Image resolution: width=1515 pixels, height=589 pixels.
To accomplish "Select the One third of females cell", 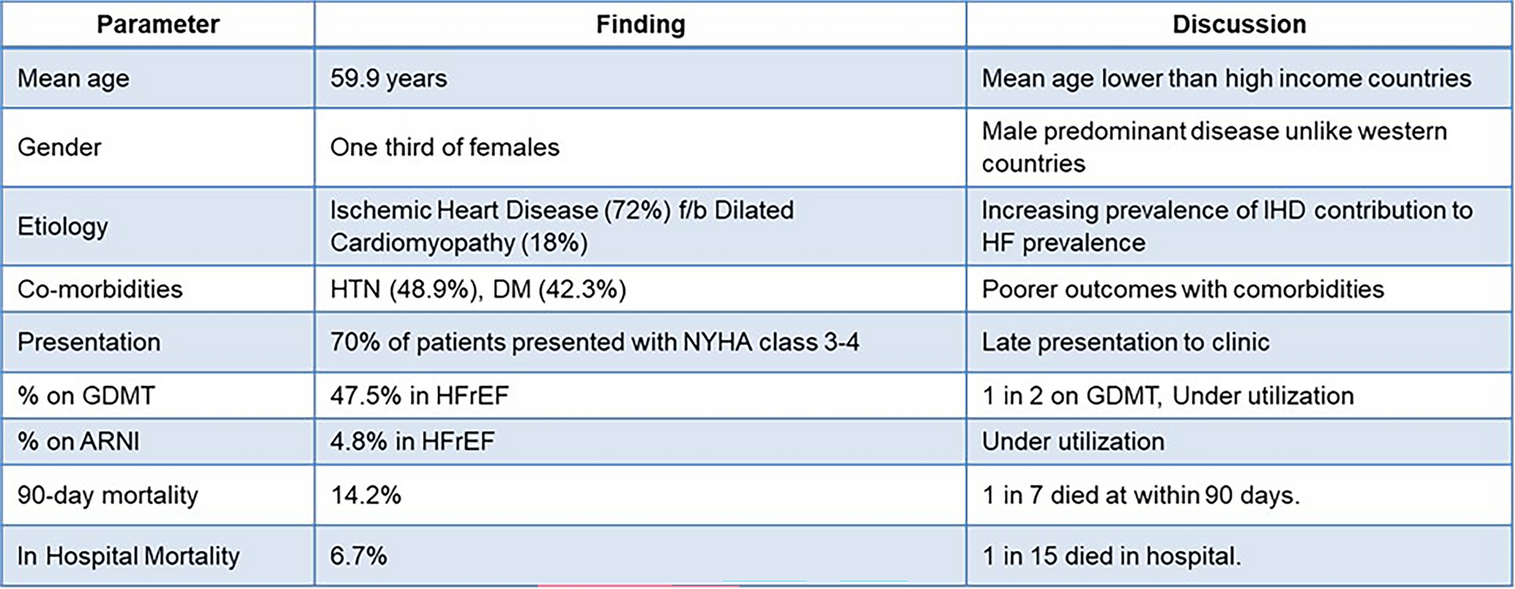I will (x=444, y=147).
